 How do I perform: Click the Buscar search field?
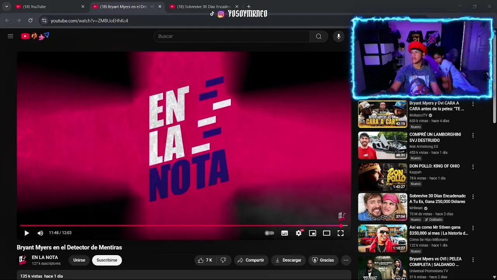pyautogui.click(x=232, y=36)
